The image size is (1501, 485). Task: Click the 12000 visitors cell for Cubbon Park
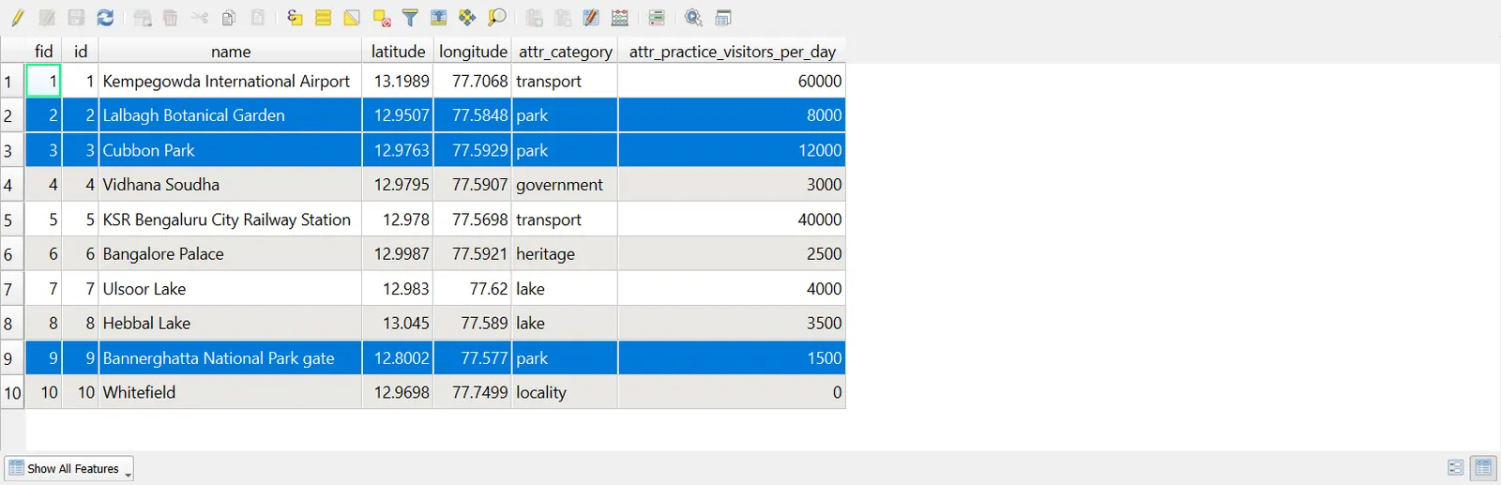coord(732,150)
